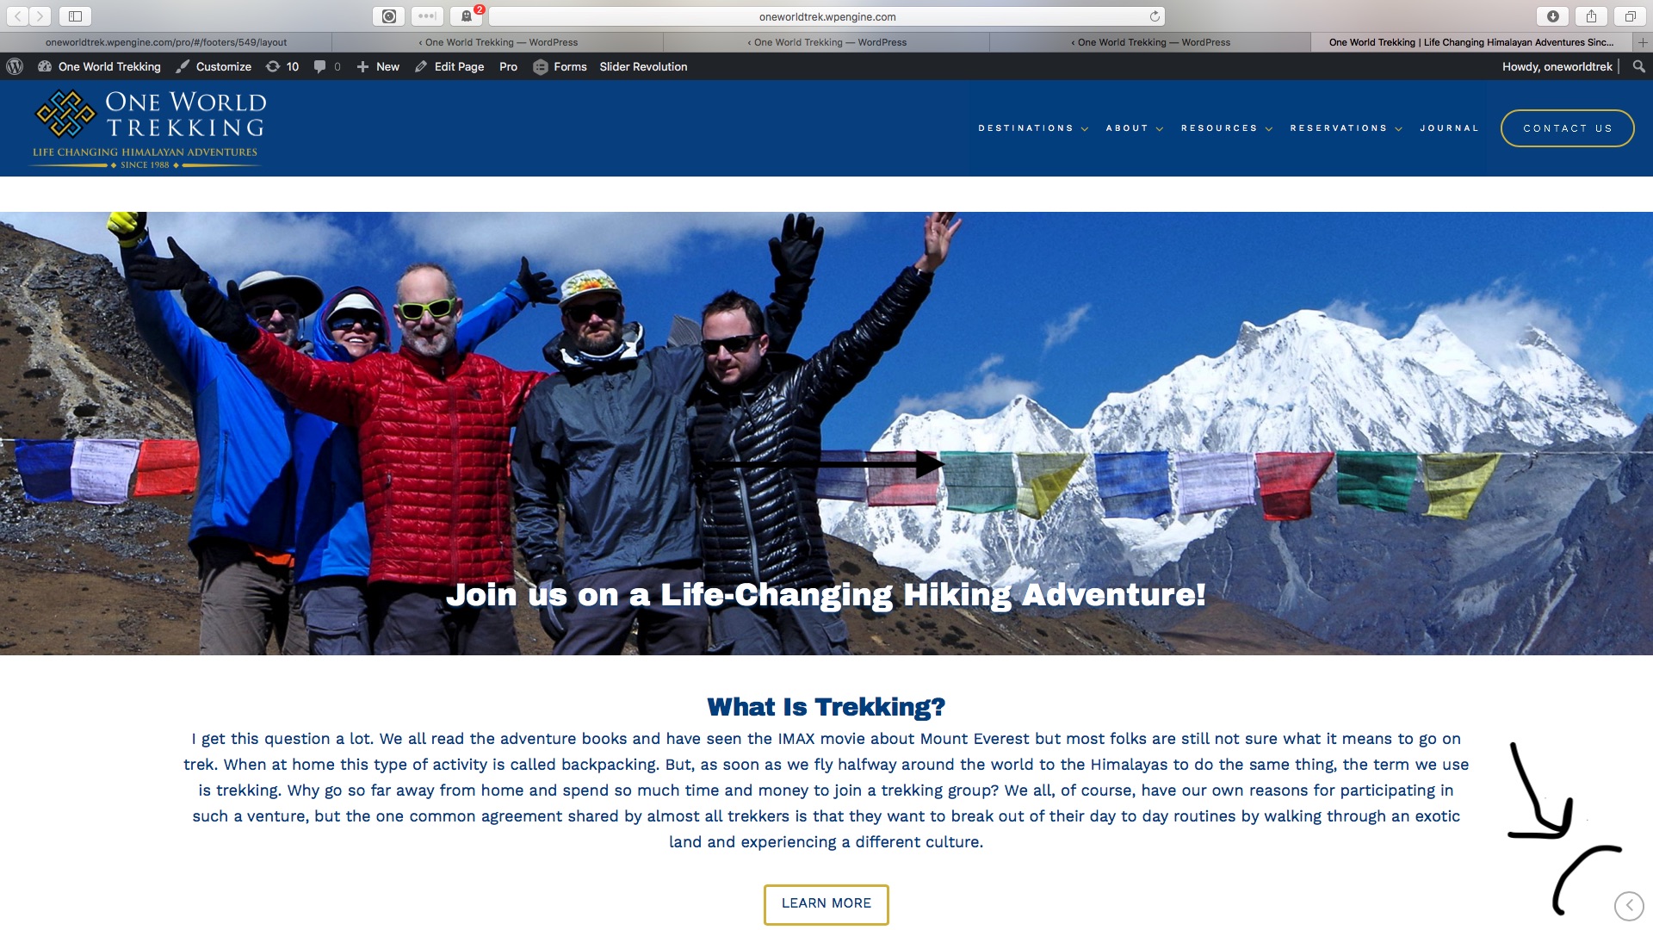Expand the About navigation dropdown

1135,128
